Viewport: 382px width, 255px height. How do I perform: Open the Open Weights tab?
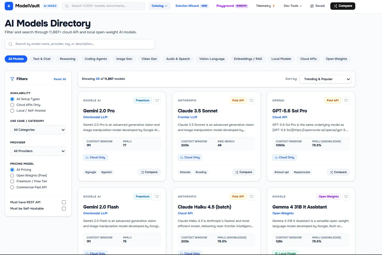(x=336, y=59)
